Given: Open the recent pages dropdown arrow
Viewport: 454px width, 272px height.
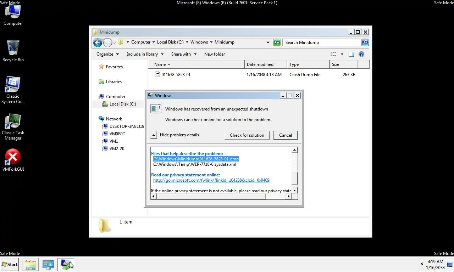Looking at the screenshot, I should coord(114,43).
